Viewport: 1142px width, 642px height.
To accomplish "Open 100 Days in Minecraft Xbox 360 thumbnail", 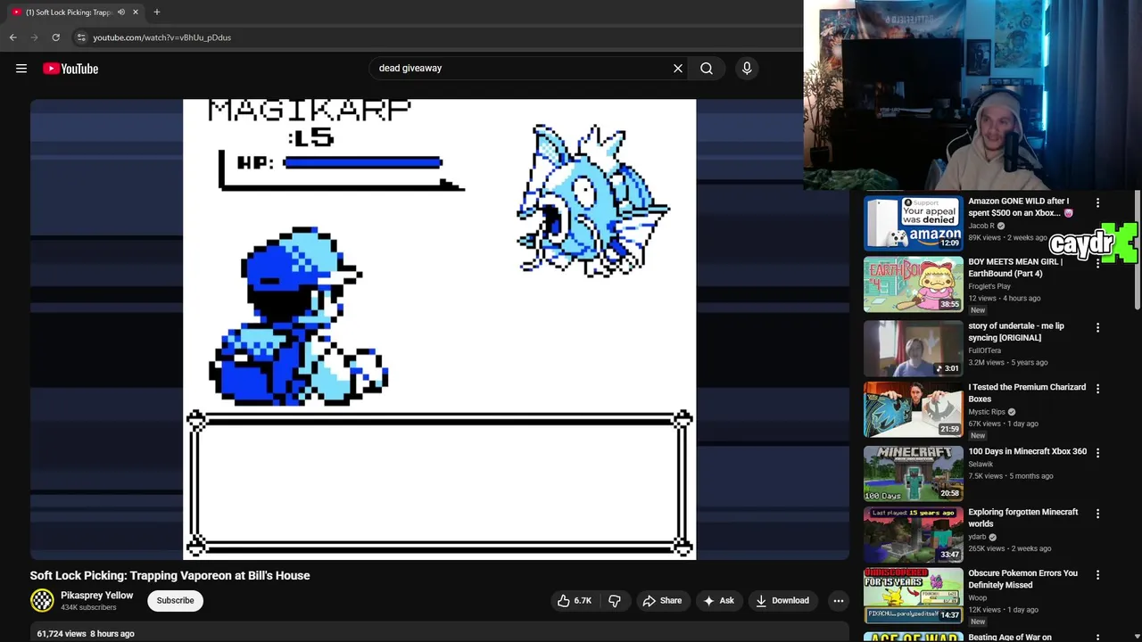I will click(x=914, y=473).
